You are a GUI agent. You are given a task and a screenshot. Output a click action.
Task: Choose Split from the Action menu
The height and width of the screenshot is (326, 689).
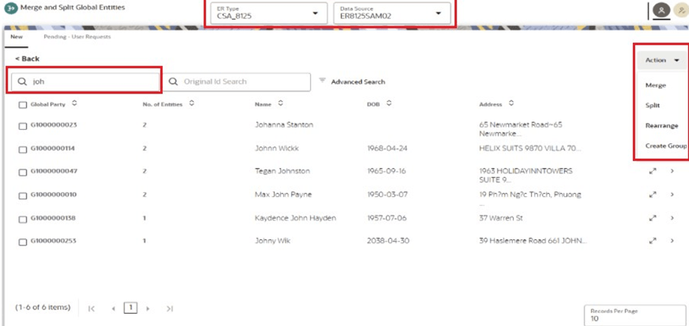click(x=653, y=106)
